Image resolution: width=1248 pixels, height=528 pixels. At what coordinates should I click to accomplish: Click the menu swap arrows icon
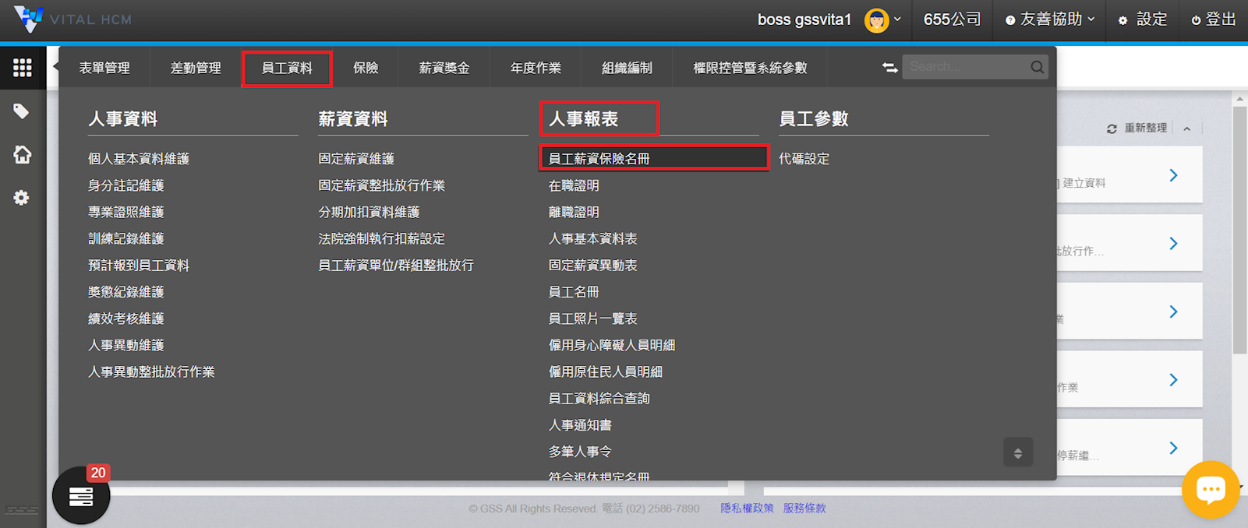point(889,68)
